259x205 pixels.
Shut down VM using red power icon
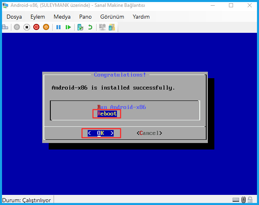[37, 27]
